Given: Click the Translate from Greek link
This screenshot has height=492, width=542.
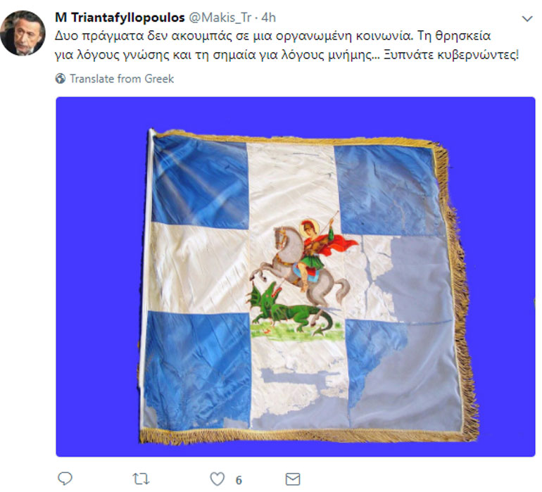Looking at the screenshot, I should tap(122, 79).
